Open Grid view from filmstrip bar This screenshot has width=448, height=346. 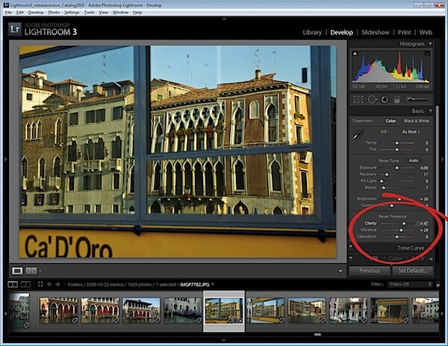coord(40,284)
